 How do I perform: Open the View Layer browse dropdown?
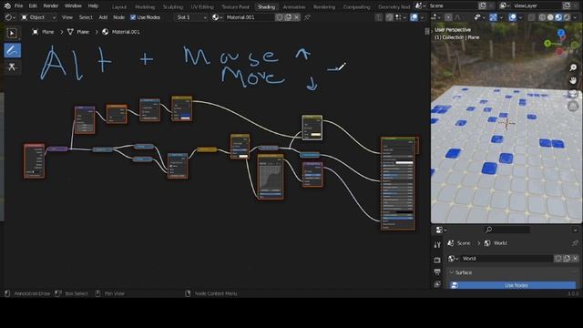pyautogui.click(x=505, y=5)
